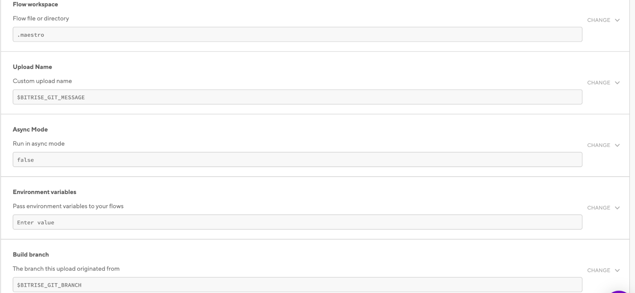
Task: Click CHANGE next to Async Mode
Action: pos(598,145)
